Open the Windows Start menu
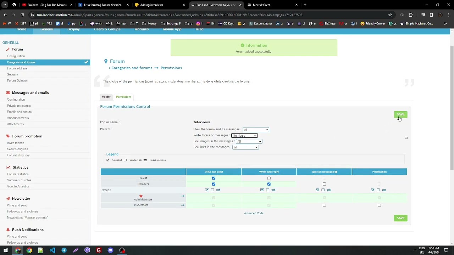The width and height of the screenshot is (454, 255). pyautogui.click(x=6, y=250)
